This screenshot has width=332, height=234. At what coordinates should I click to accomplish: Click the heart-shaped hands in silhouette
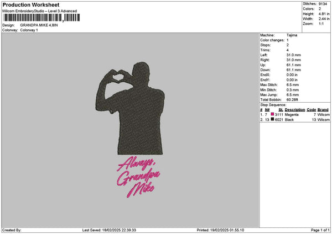click(118, 76)
